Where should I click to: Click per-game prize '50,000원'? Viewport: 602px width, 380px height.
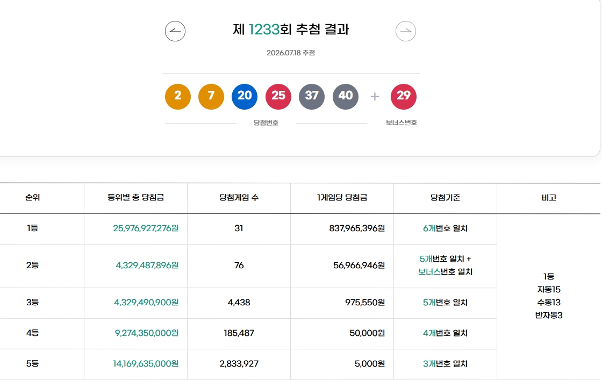click(367, 333)
